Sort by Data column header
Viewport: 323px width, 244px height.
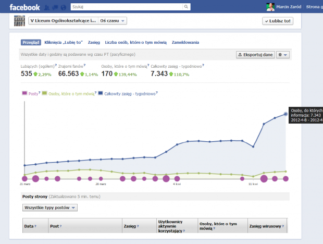[x=35, y=226]
